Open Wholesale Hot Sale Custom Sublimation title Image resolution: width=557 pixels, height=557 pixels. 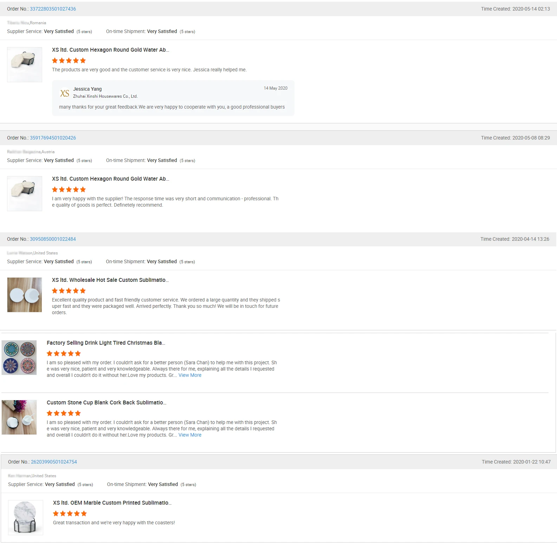(110, 280)
